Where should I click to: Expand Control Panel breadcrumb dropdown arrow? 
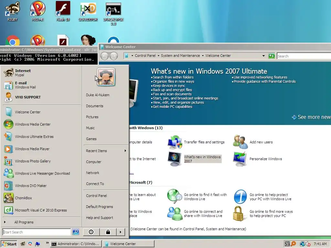pyautogui.click(x=132, y=56)
